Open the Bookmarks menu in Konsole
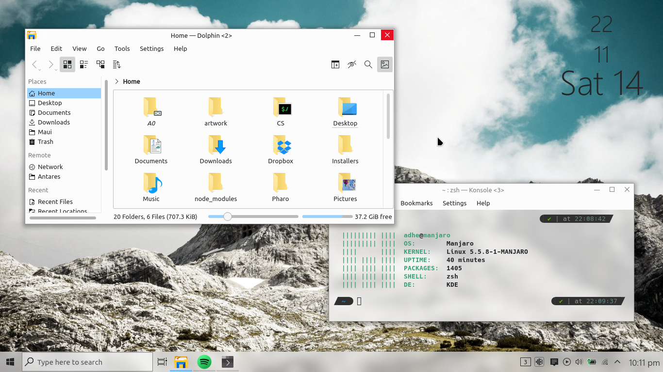 pos(416,203)
